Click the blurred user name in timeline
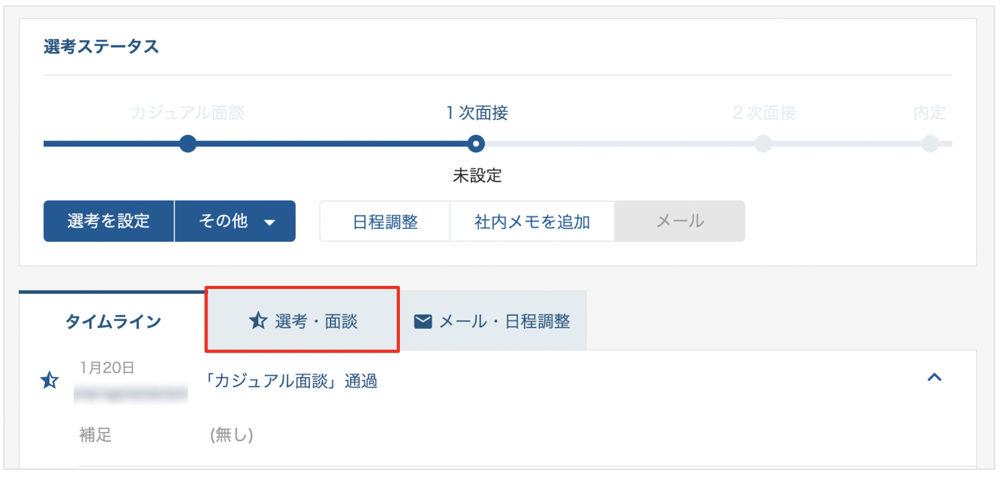Screen dimensions: 1000x477 [131, 393]
